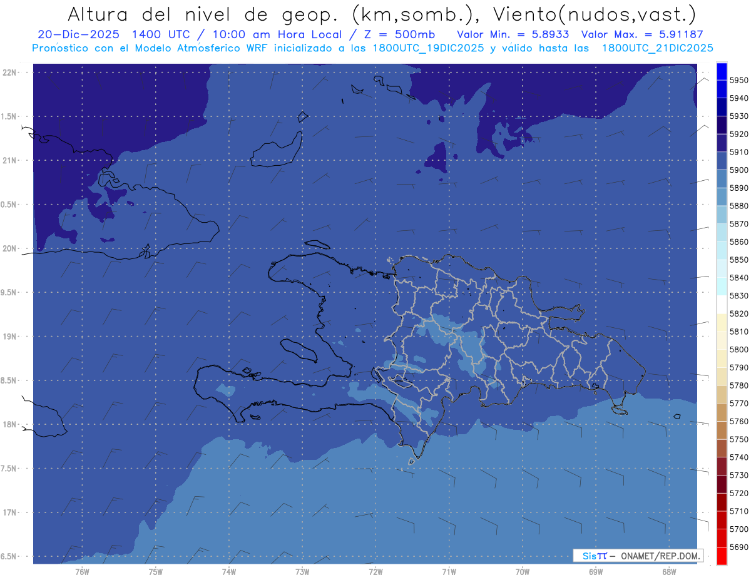Click the 1.5N latitude label
Image resolution: width=751 pixels, height=580 pixels.
(x=9, y=116)
